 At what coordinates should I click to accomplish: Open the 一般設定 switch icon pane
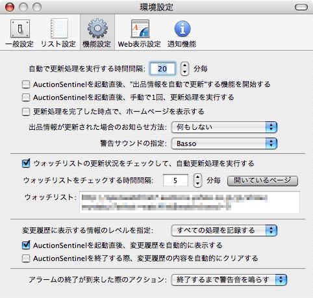click(20, 29)
